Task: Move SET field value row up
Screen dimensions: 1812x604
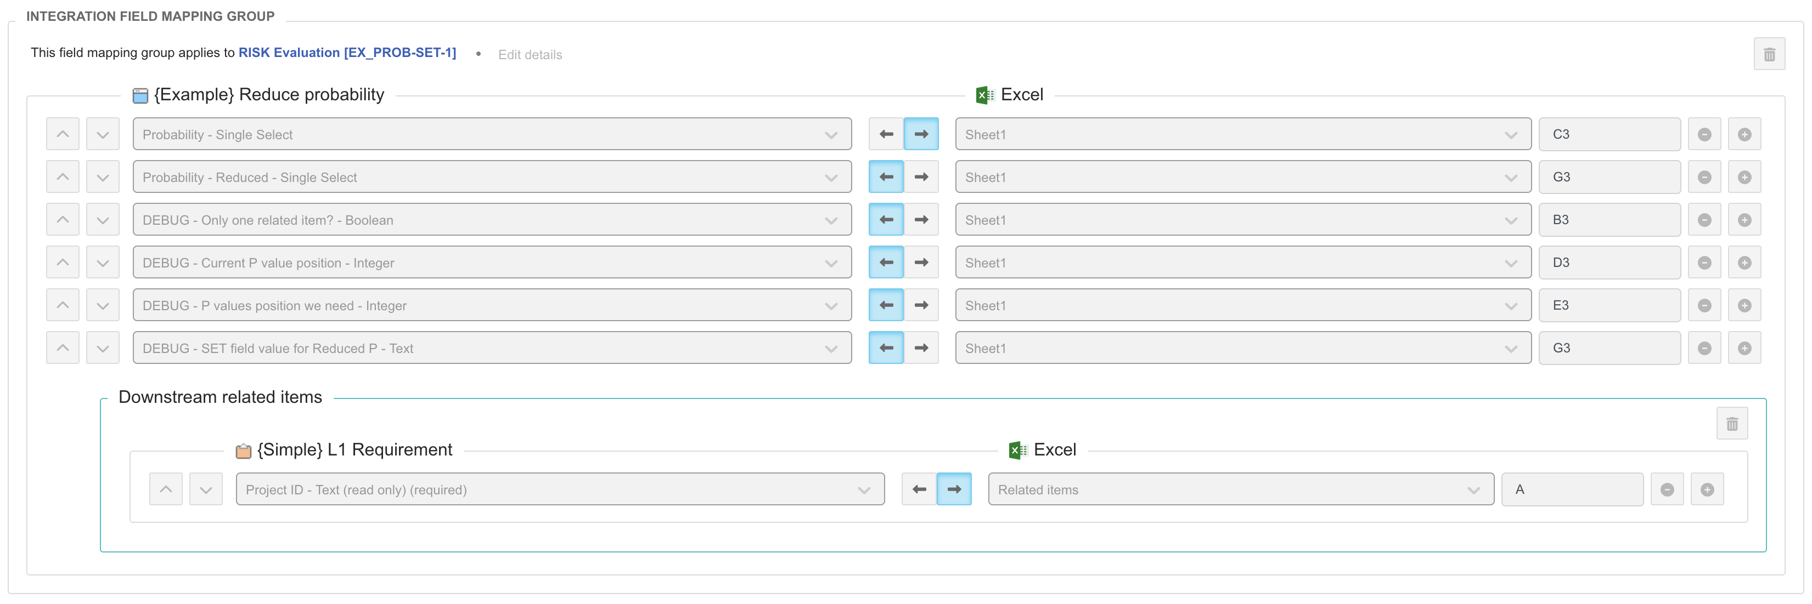Action: point(63,349)
